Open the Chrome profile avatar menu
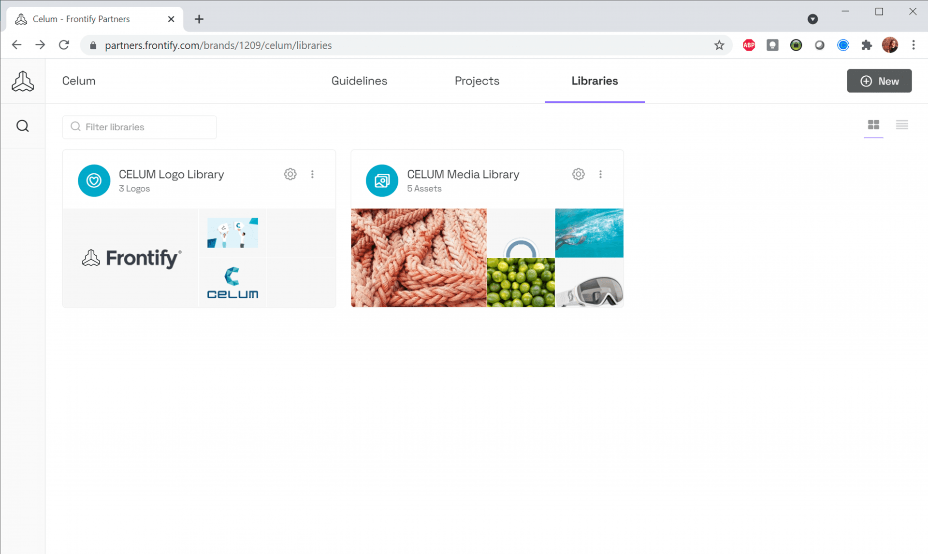 (890, 45)
